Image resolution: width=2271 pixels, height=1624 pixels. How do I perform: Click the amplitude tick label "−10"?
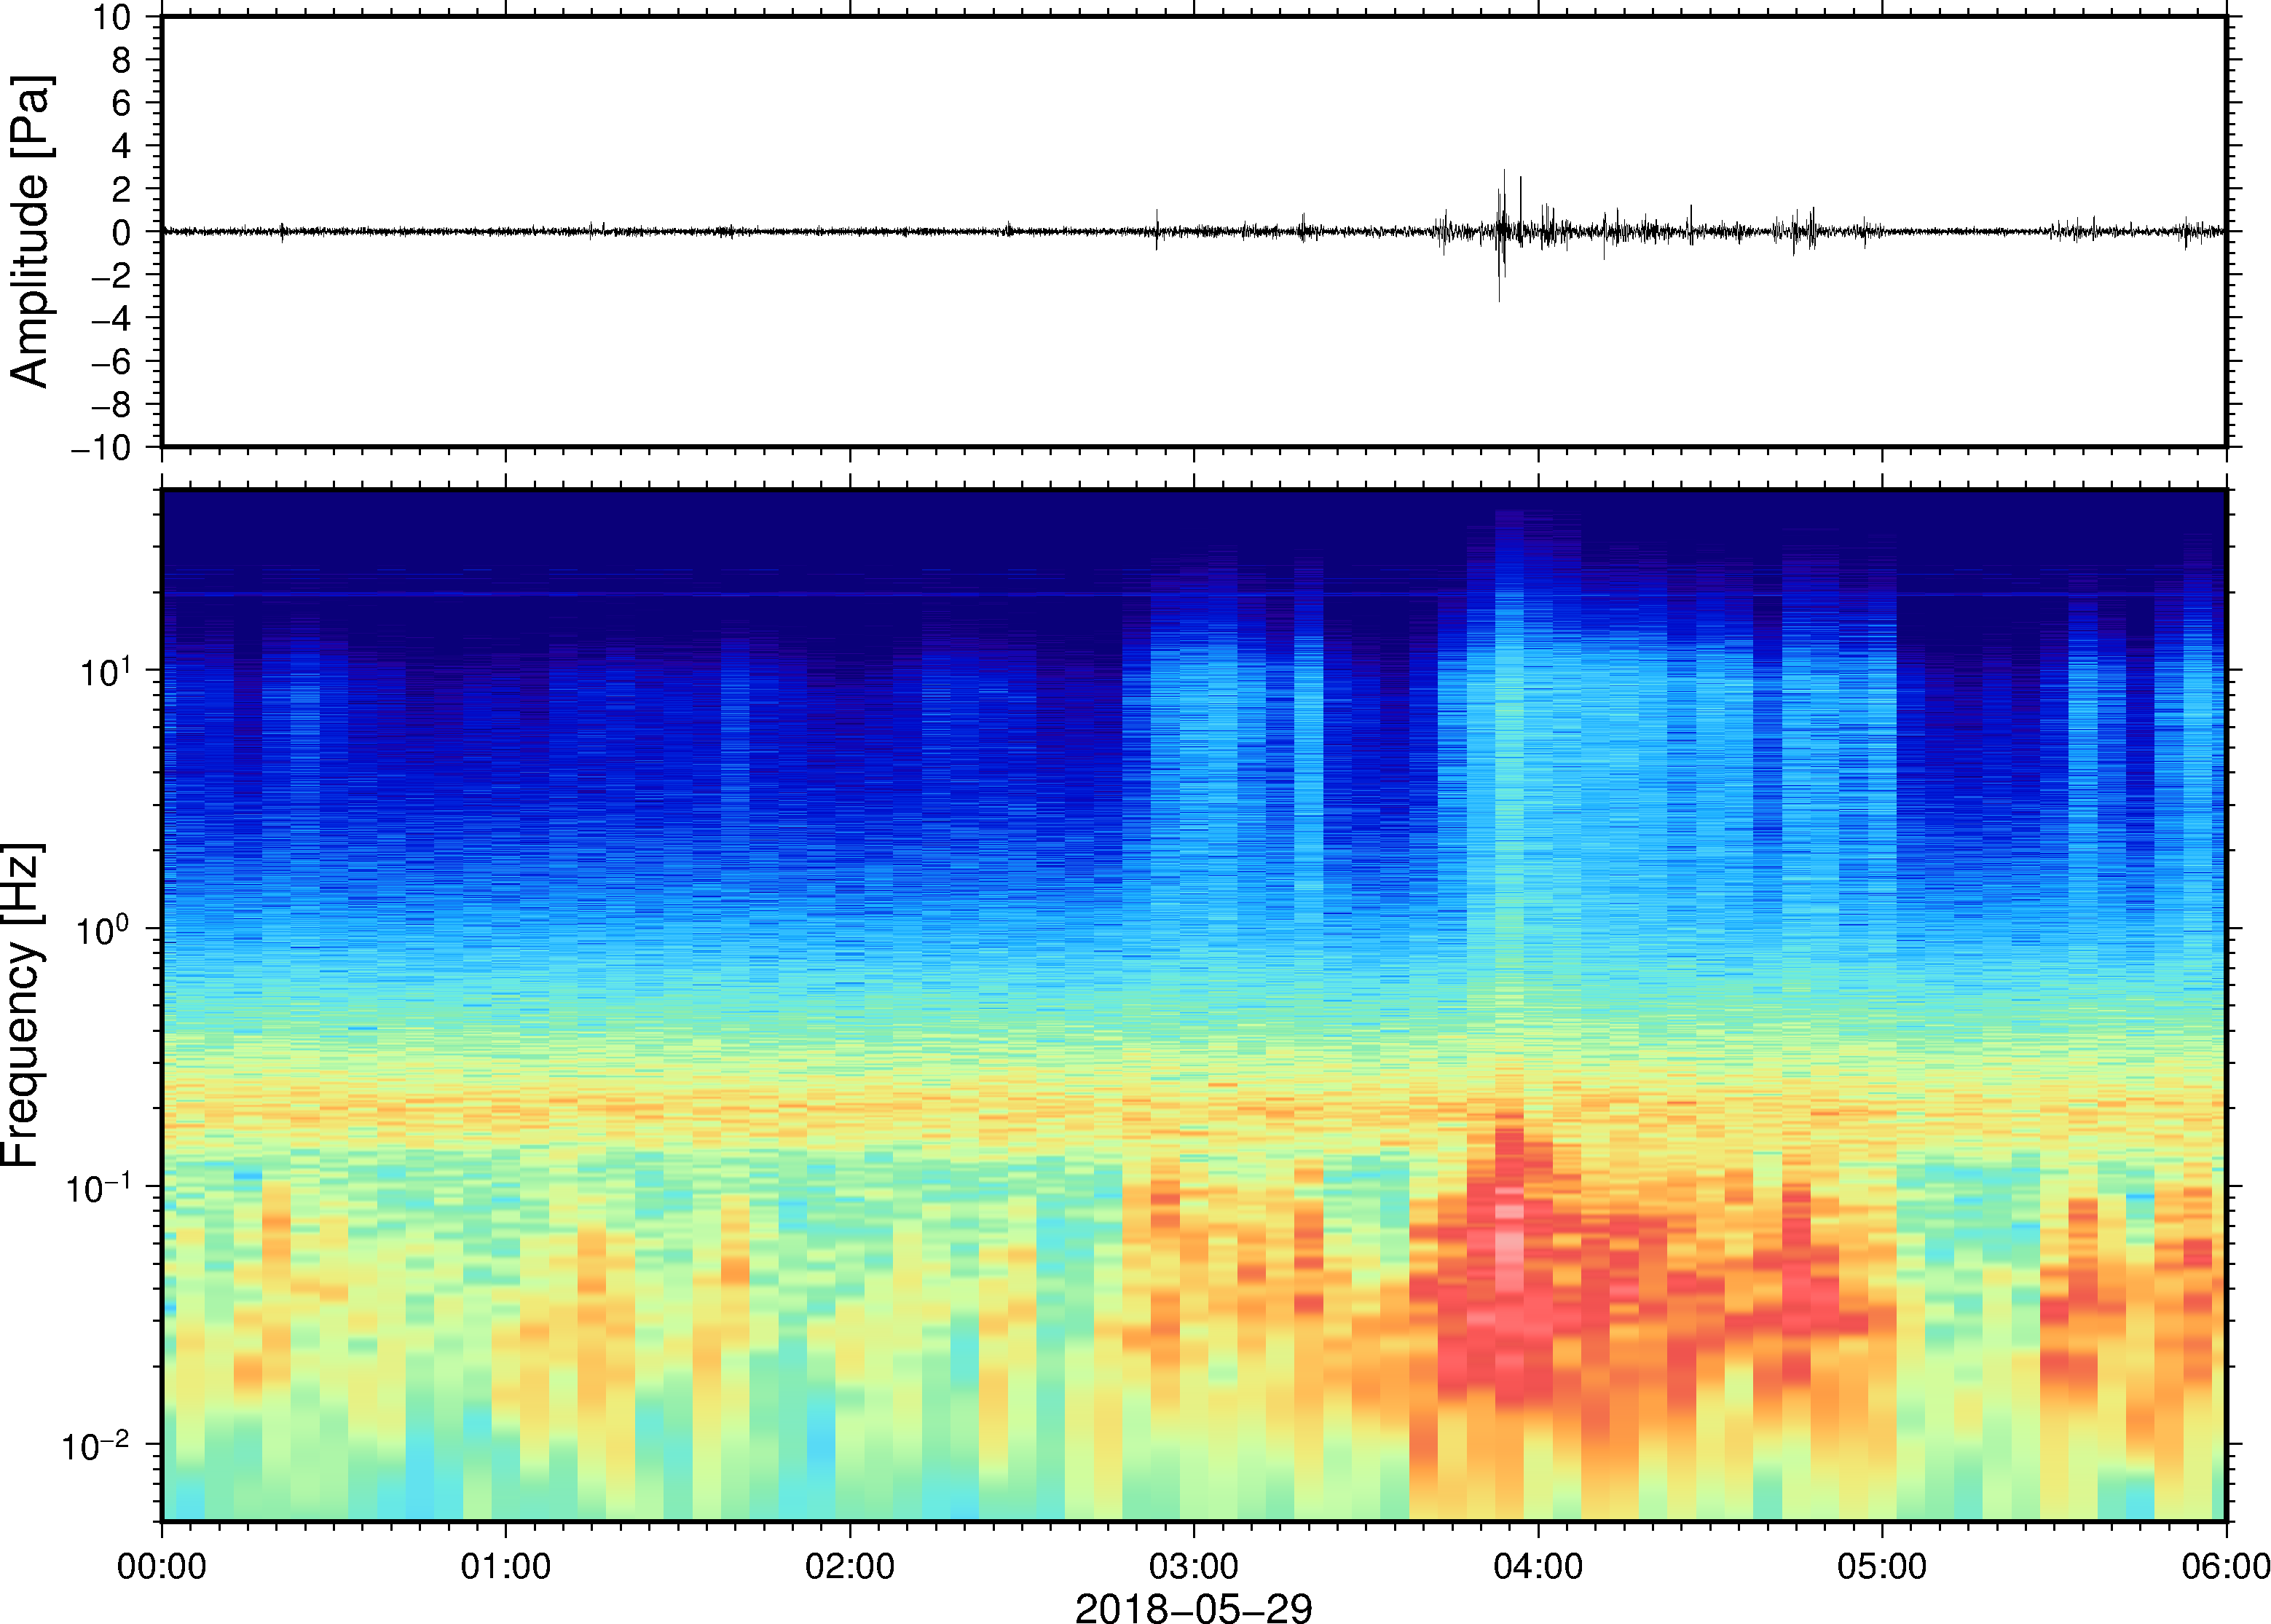(x=101, y=448)
